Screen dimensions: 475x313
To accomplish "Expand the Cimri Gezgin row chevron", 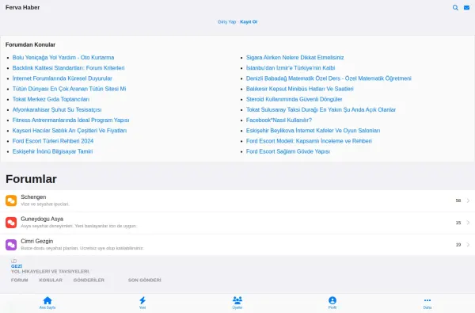I will (x=468, y=245).
